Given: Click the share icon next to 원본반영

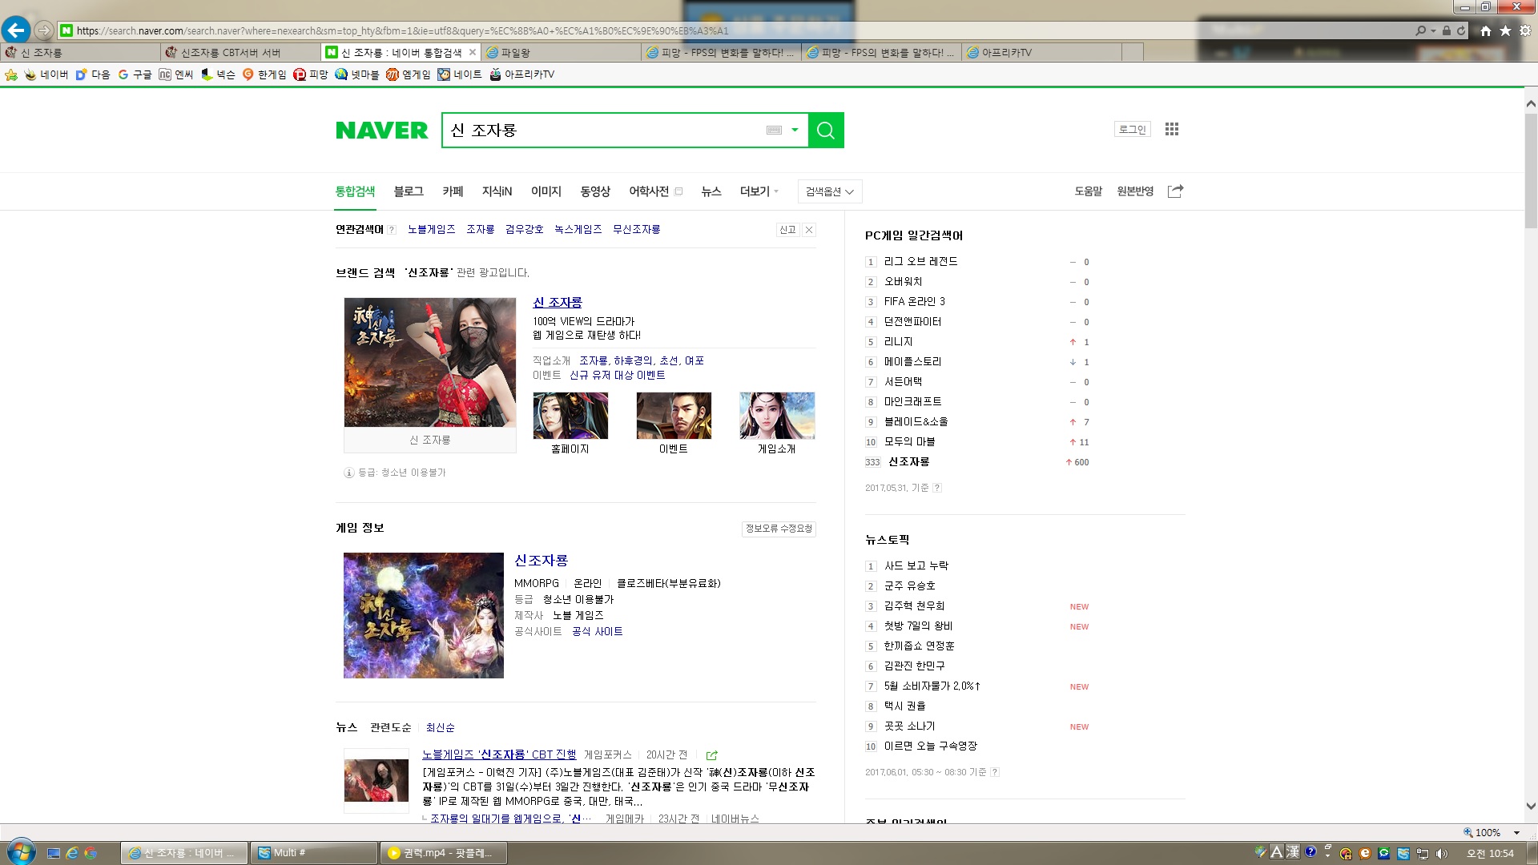Looking at the screenshot, I should point(1175,191).
